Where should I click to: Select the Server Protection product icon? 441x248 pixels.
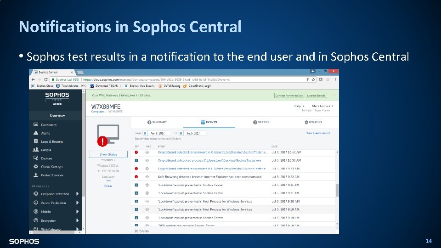[36, 203]
